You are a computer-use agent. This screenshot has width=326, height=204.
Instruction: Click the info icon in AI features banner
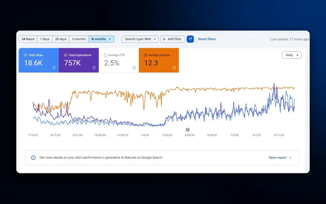click(x=33, y=158)
